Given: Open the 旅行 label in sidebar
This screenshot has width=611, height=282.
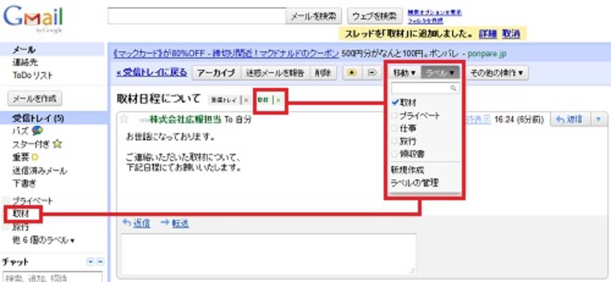Looking at the screenshot, I should pyautogui.click(x=20, y=227).
